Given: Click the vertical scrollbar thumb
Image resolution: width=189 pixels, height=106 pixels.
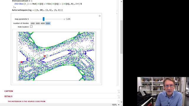Looking at the screenshot, I should tap(121, 37).
